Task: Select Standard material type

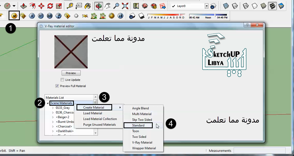Action: (x=143, y=125)
